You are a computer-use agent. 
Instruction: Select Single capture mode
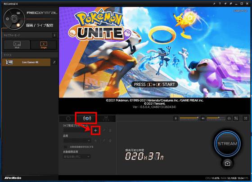(44, 45)
